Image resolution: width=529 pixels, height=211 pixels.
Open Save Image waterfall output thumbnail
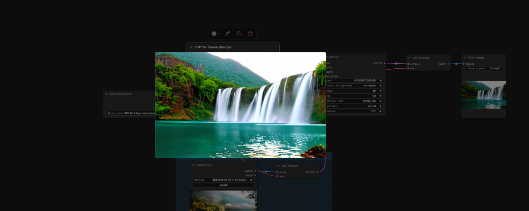pos(484,94)
